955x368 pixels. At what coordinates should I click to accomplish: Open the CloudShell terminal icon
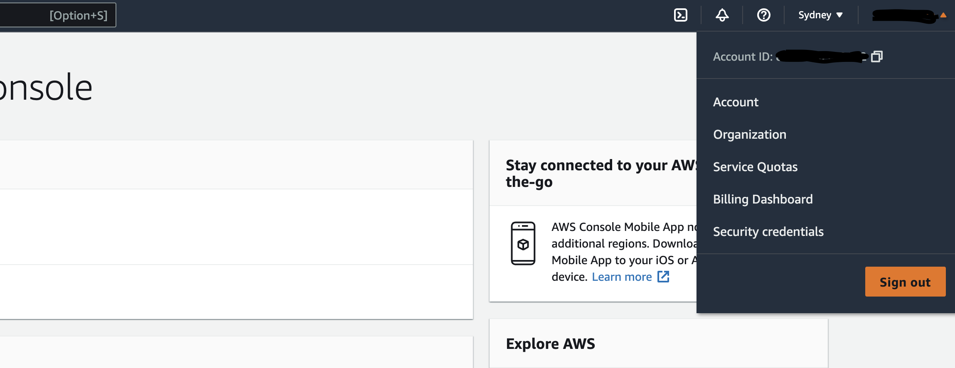click(x=681, y=15)
